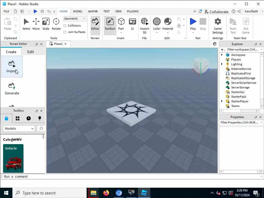Open the Models category dropdown

click(x=19, y=128)
